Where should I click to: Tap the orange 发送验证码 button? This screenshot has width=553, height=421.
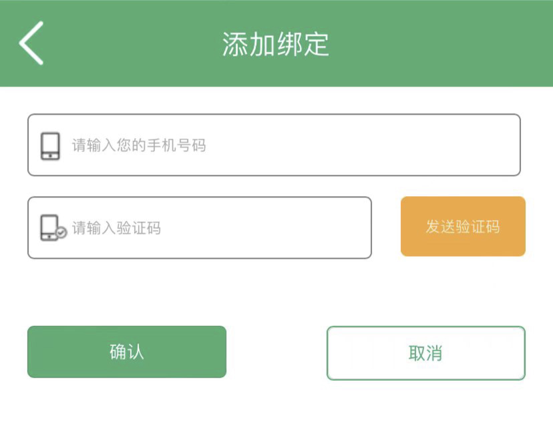[x=463, y=226]
